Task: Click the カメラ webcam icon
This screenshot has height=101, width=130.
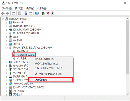Action: pos(10,37)
